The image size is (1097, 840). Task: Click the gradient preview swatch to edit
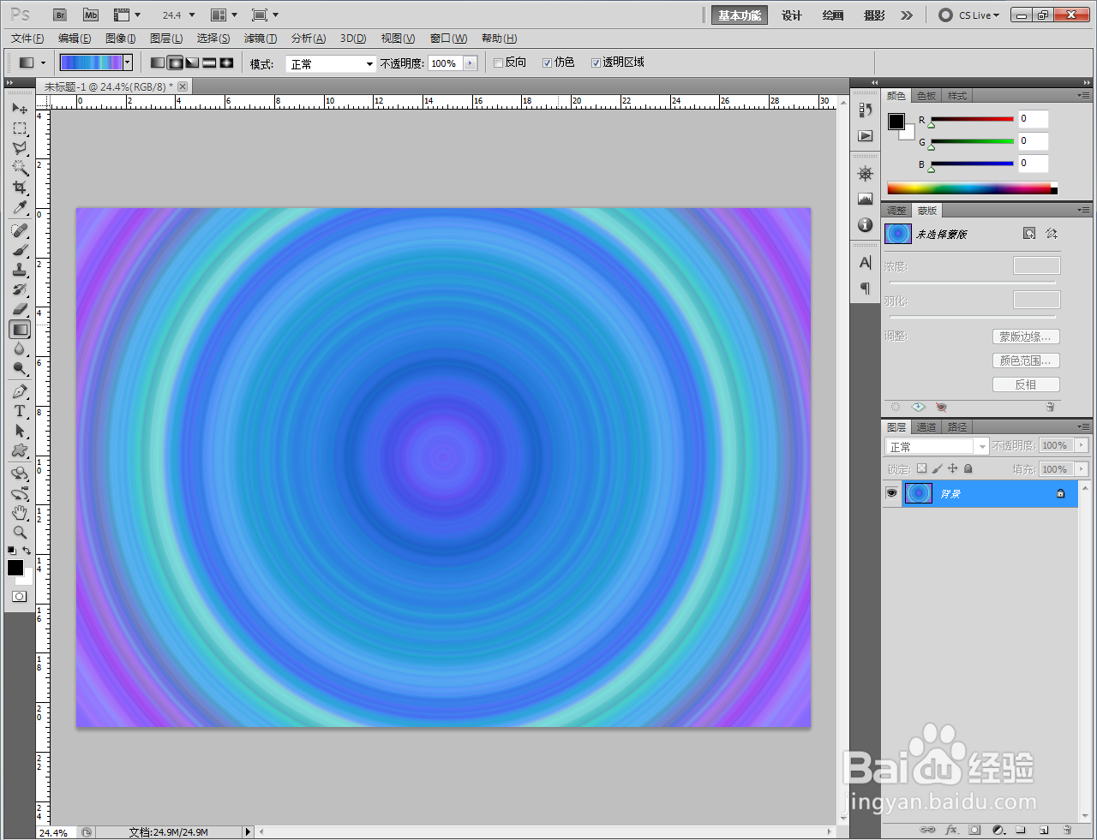tap(91, 63)
